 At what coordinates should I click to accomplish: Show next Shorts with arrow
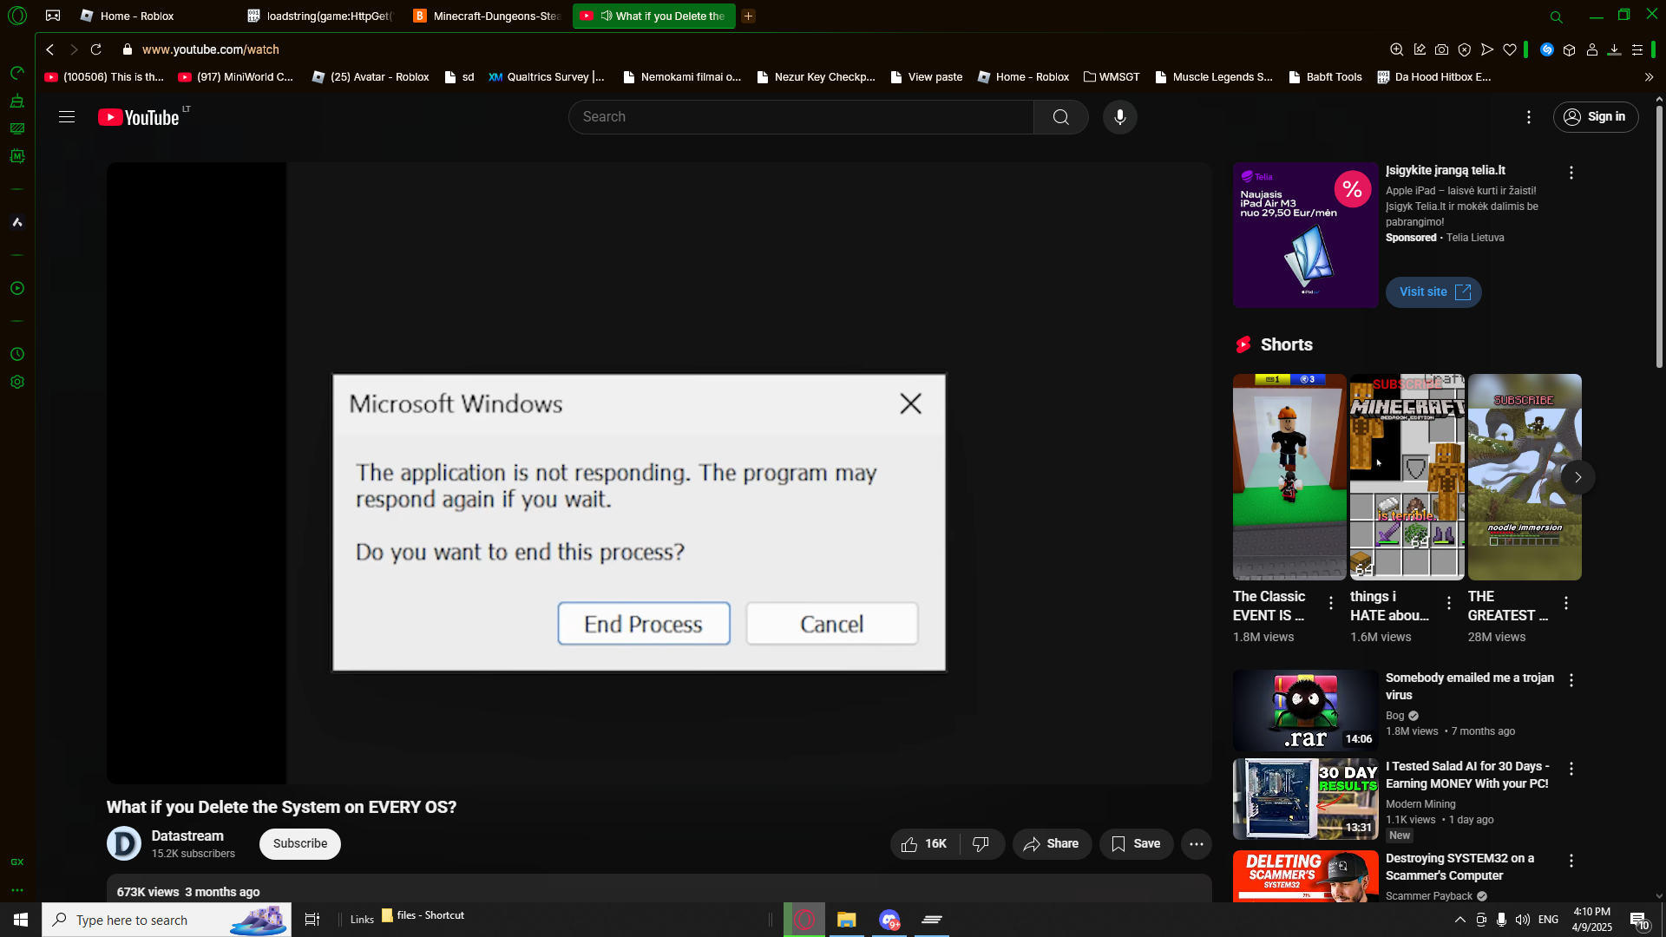pyautogui.click(x=1577, y=477)
